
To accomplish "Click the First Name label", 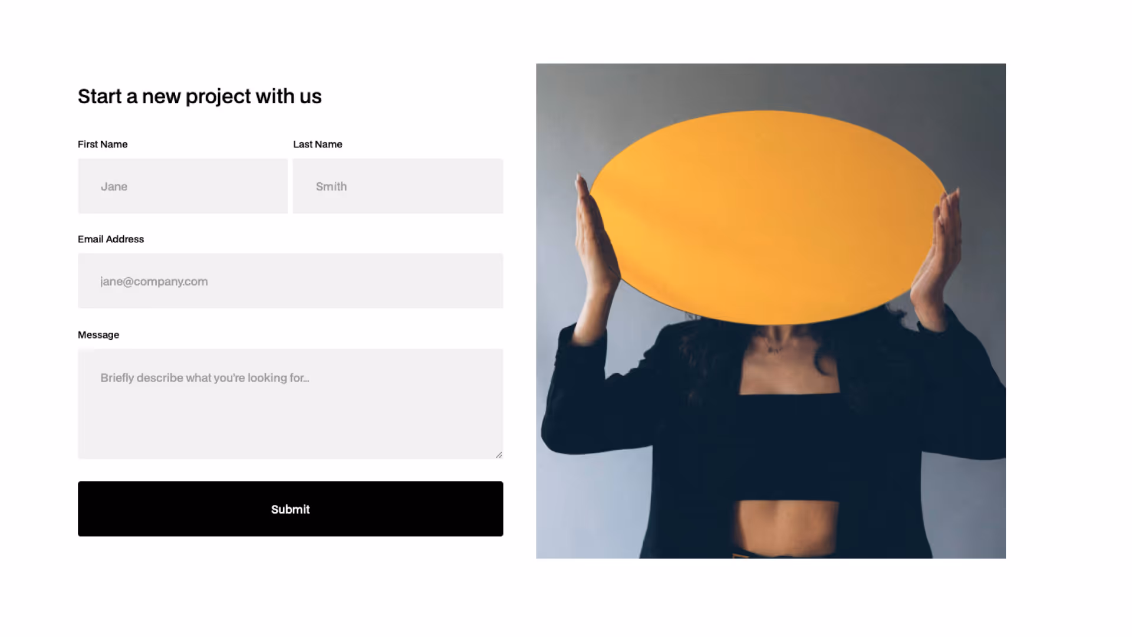I will point(103,145).
